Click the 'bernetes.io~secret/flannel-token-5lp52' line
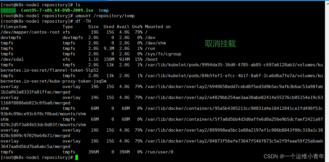The height and width of the screenshot is (162, 329). point(50,70)
